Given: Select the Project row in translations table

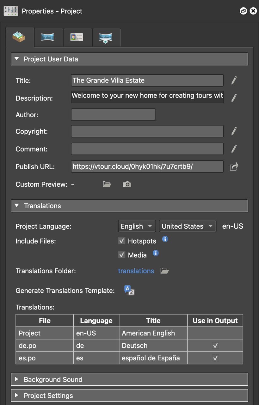Looking at the screenshot, I should pyautogui.click(x=129, y=333).
